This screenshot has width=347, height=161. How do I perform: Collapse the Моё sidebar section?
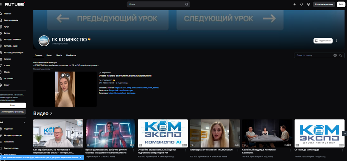[x=25, y=123]
